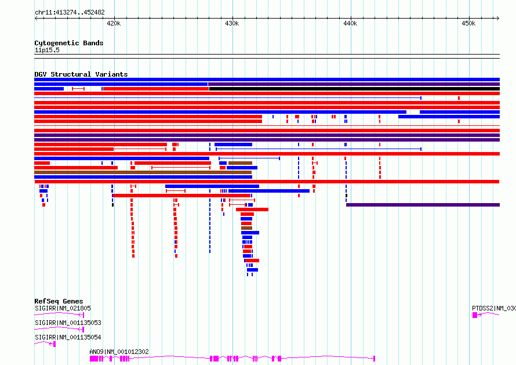Select the long purple variant bar starting near 440k
The width and height of the screenshot is (516, 365).
[x=423, y=205]
